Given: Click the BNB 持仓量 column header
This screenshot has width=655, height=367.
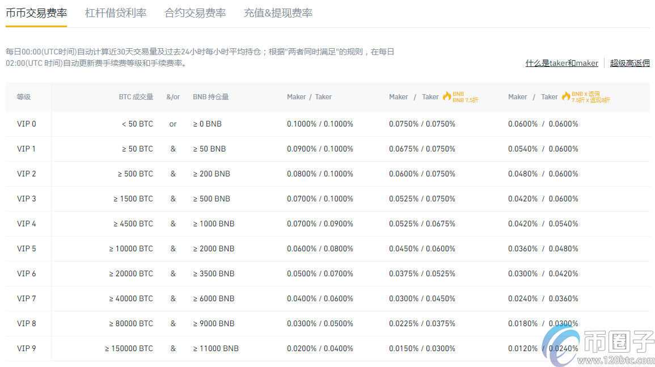Looking at the screenshot, I should coord(210,96).
